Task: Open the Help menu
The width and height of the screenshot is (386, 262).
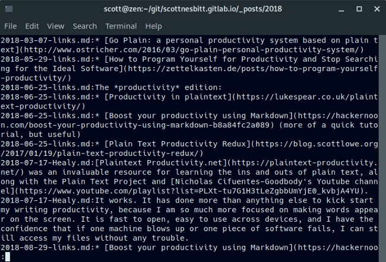Action: [153, 26]
